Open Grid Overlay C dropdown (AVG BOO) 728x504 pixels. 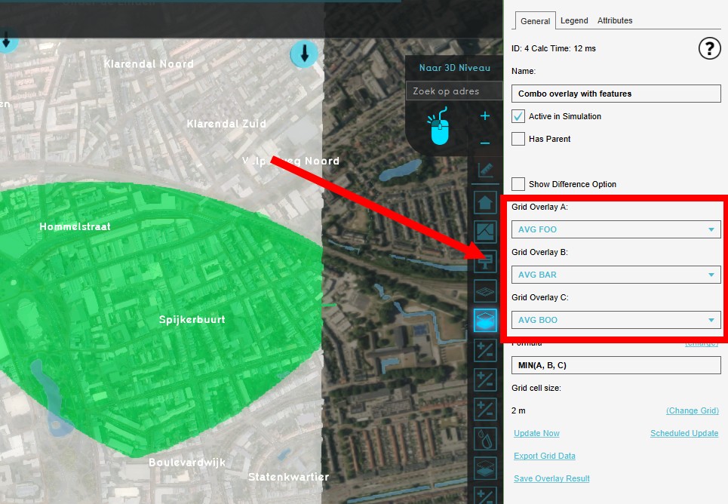[616, 320]
